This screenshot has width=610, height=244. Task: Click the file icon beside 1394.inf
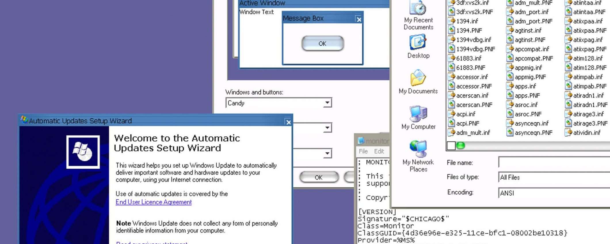(x=451, y=21)
